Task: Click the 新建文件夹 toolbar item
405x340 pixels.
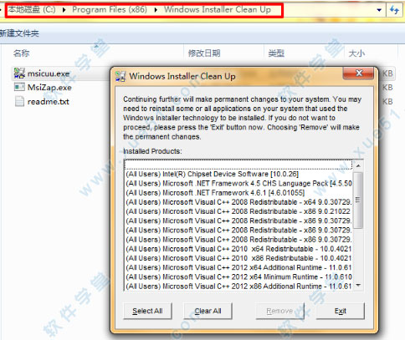Action: point(19,33)
